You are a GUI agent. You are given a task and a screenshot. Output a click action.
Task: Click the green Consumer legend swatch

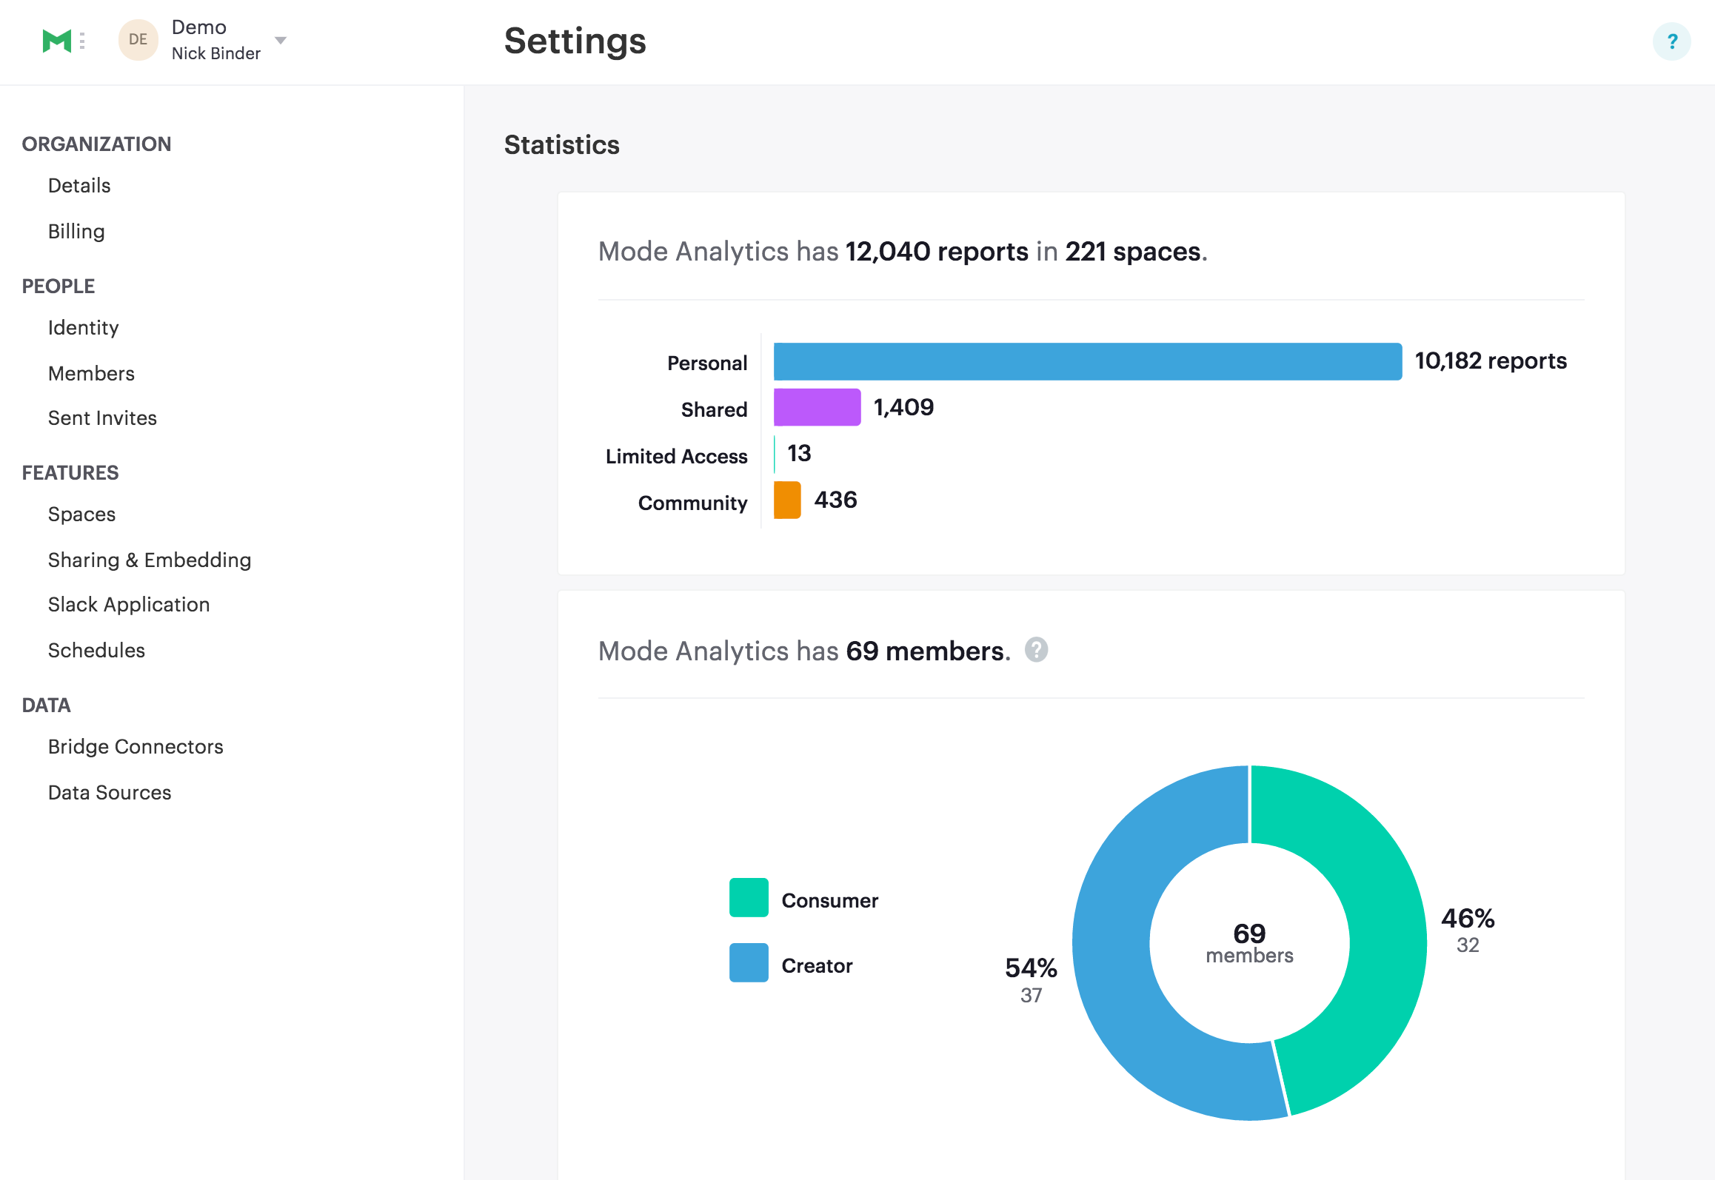749,897
